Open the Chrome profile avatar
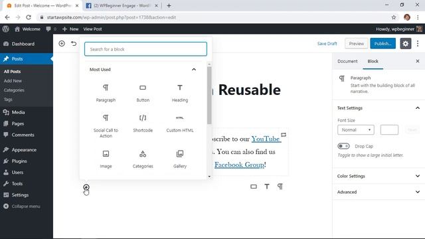The width and height of the screenshot is (425, 239). [406, 17]
